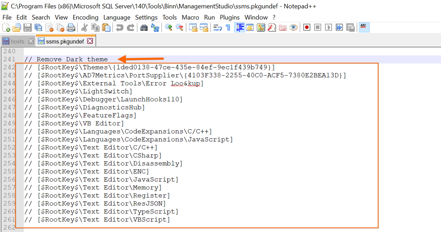Click the Cut scissors icon
The height and width of the screenshot is (232, 441).
[84, 27]
